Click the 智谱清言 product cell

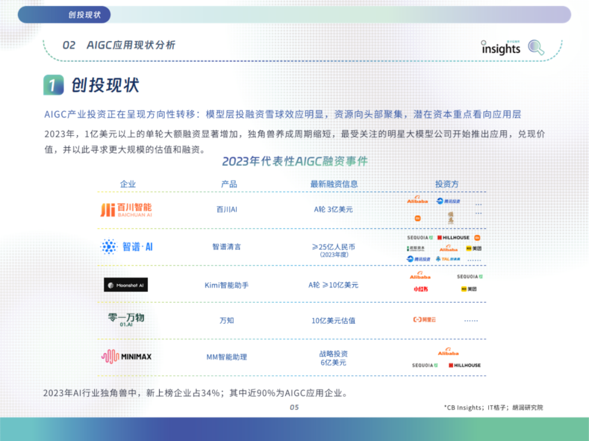click(x=226, y=246)
